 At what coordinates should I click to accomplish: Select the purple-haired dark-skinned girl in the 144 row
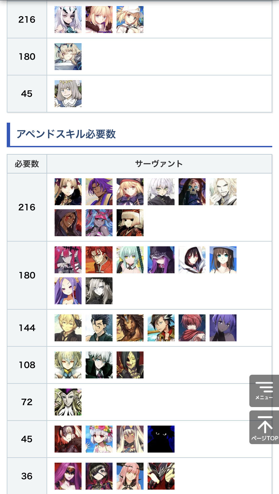[x=223, y=328]
